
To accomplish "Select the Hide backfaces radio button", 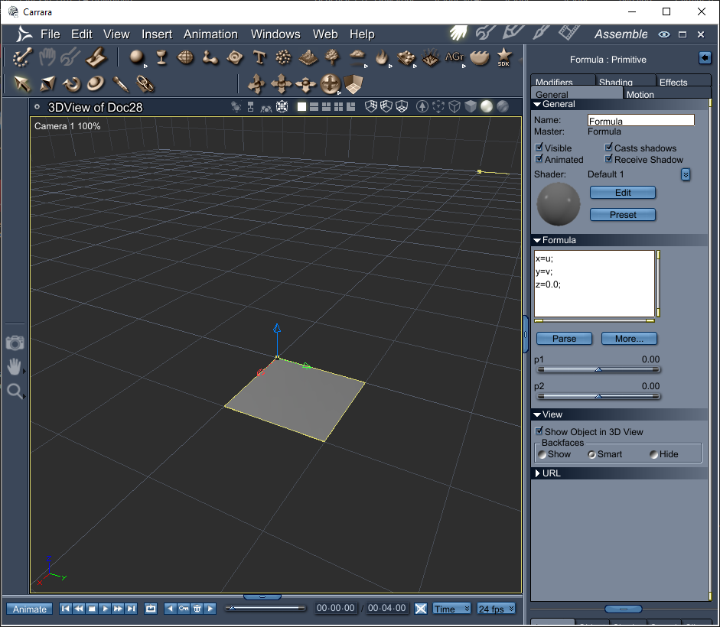I will 653,454.
